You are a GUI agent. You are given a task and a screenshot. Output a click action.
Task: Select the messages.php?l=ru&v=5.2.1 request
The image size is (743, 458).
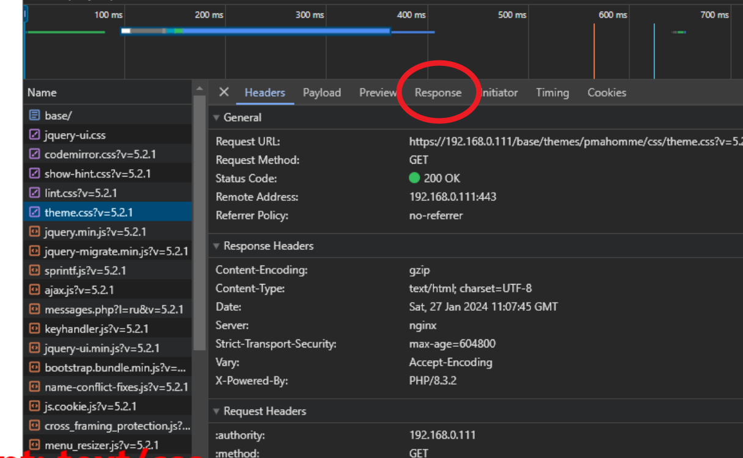108,310
